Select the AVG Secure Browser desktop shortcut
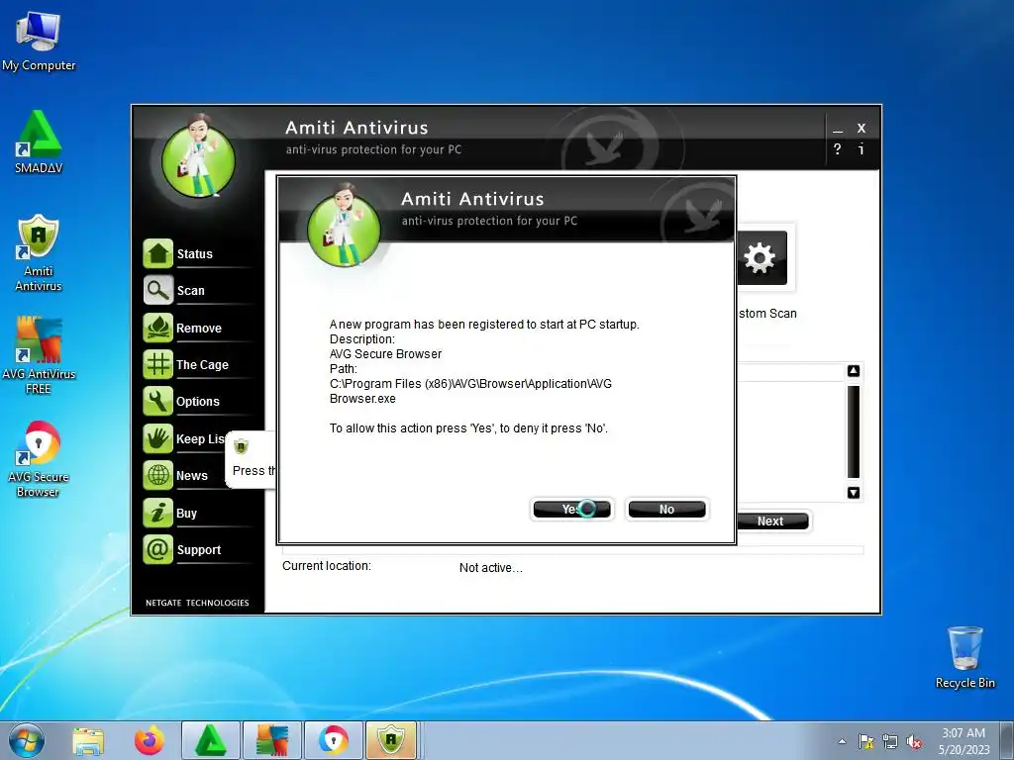This screenshot has width=1014, height=760. click(x=39, y=458)
